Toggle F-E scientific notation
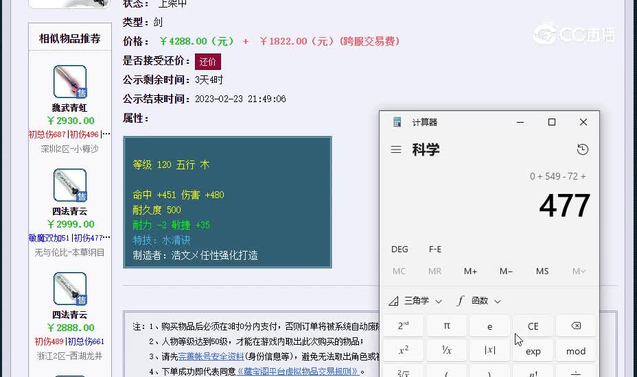 tap(435, 250)
